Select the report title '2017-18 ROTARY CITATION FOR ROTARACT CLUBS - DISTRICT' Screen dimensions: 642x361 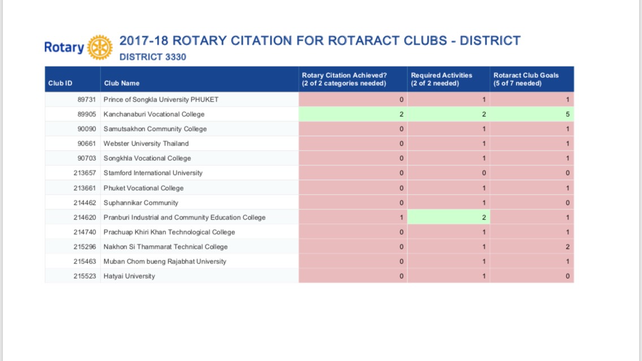[320, 41]
